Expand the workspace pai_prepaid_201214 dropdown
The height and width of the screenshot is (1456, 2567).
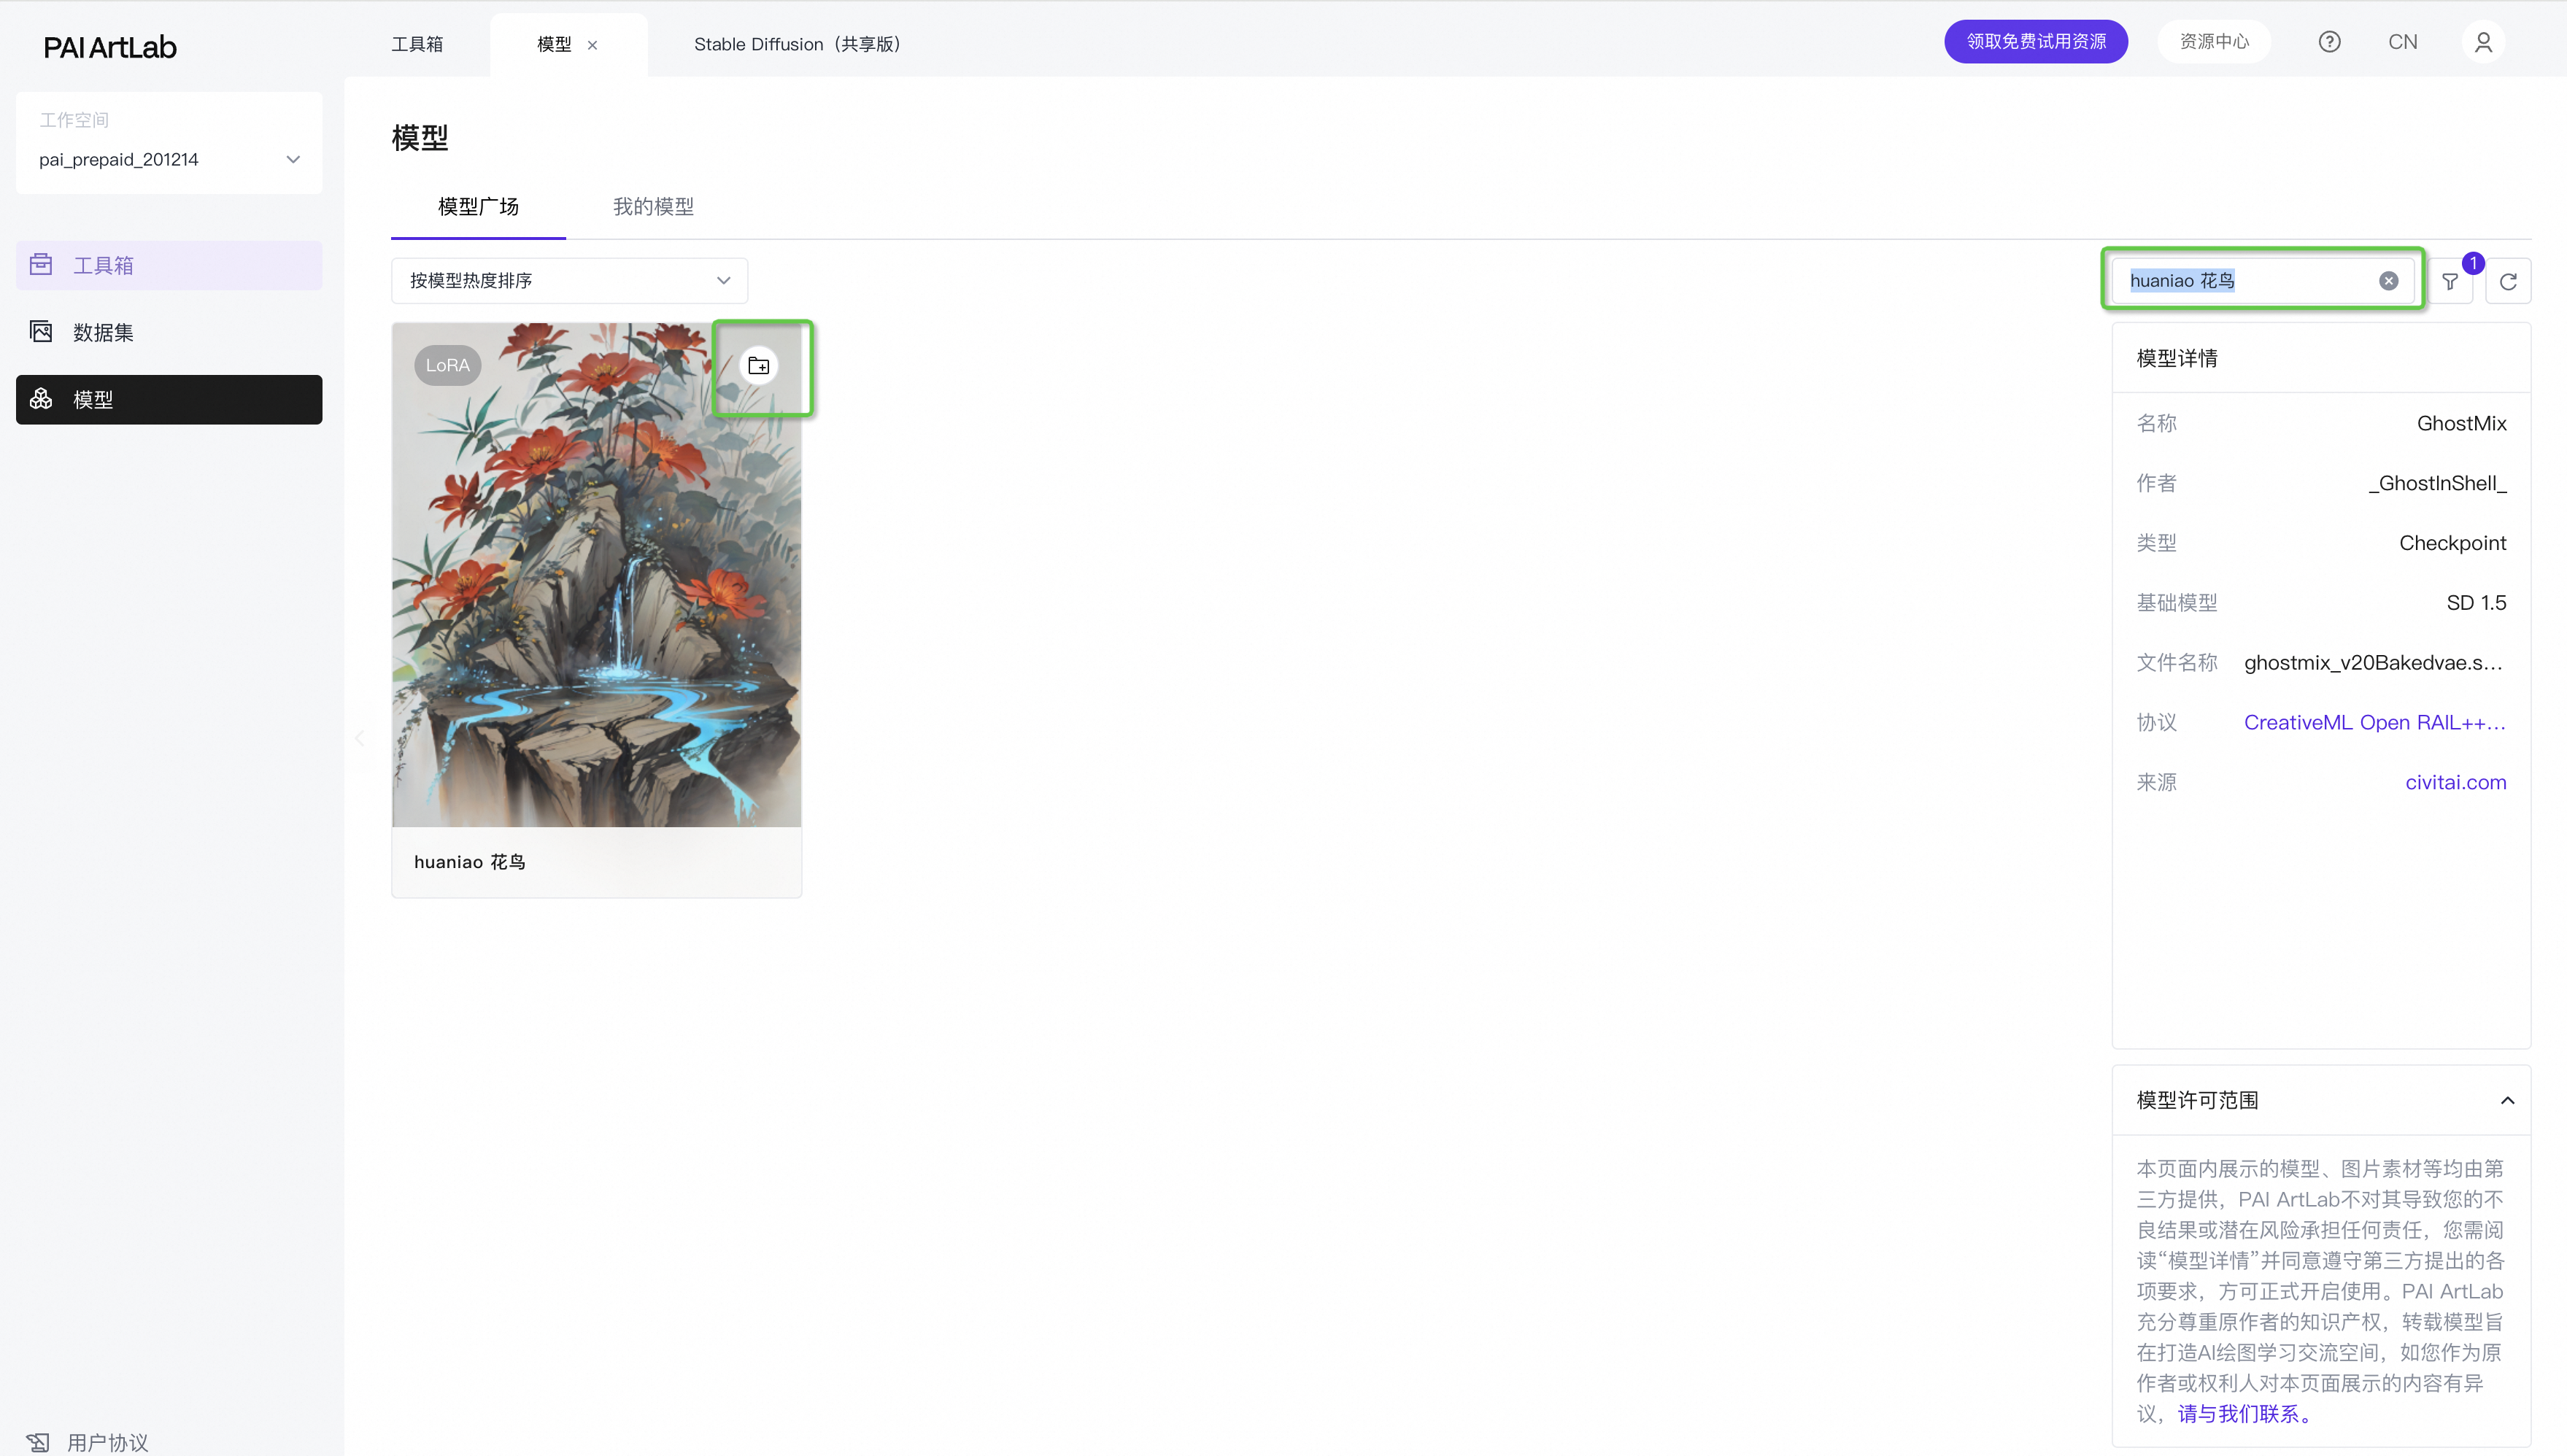(292, 160)
